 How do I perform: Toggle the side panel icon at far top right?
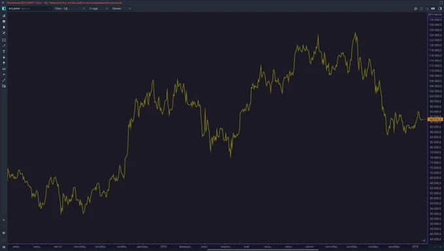(440, 8)
